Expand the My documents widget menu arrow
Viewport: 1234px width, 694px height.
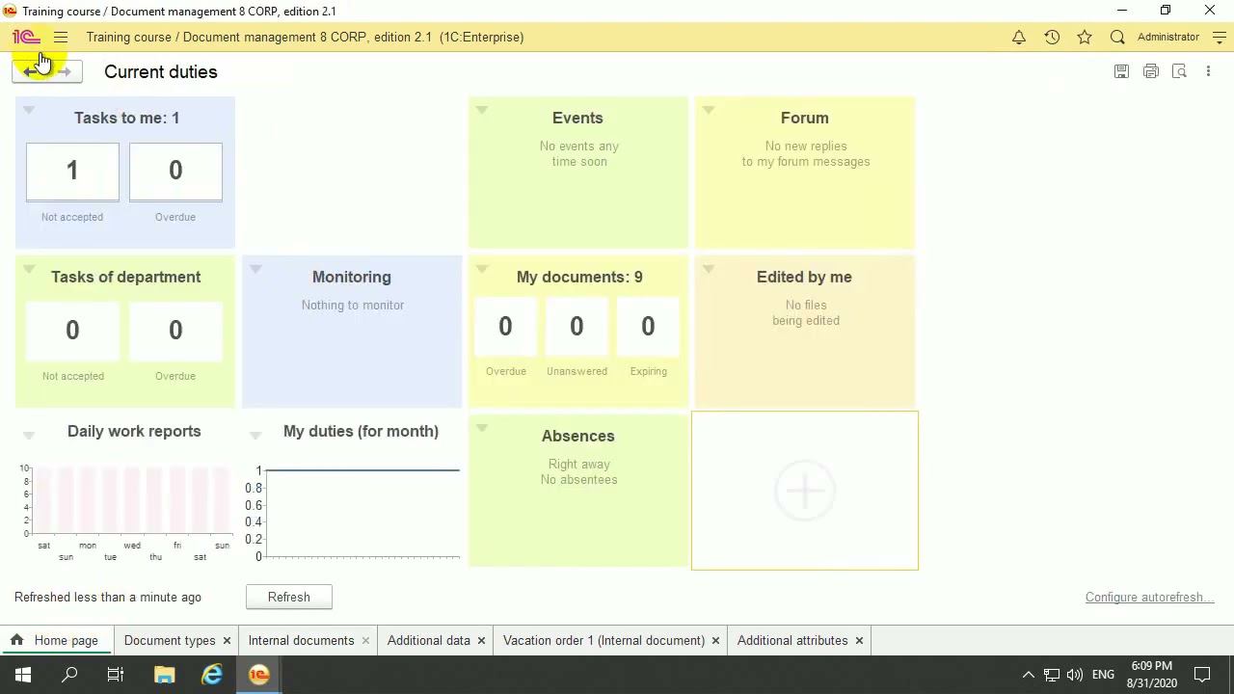[482, 269]
